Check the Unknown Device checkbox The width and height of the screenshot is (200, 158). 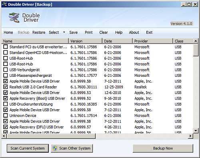6,116
